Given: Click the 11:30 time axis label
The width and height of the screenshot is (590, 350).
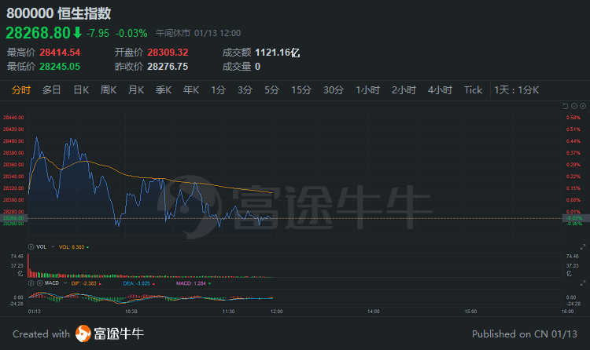Looking at the screenshot, I should (x=228, y=312).
